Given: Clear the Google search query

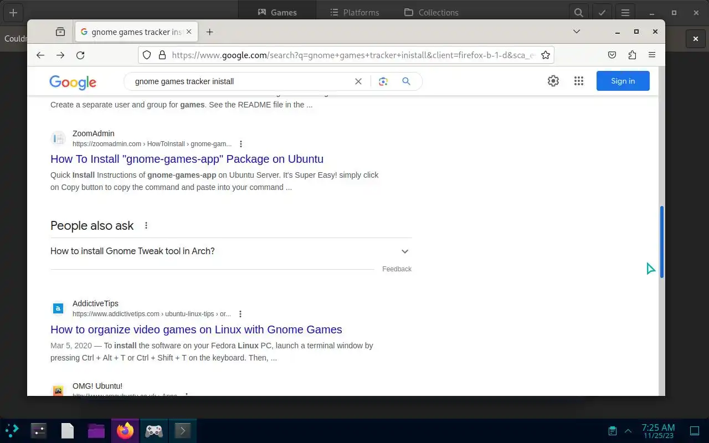Looking at the screenshot, I should pos(358,81).
